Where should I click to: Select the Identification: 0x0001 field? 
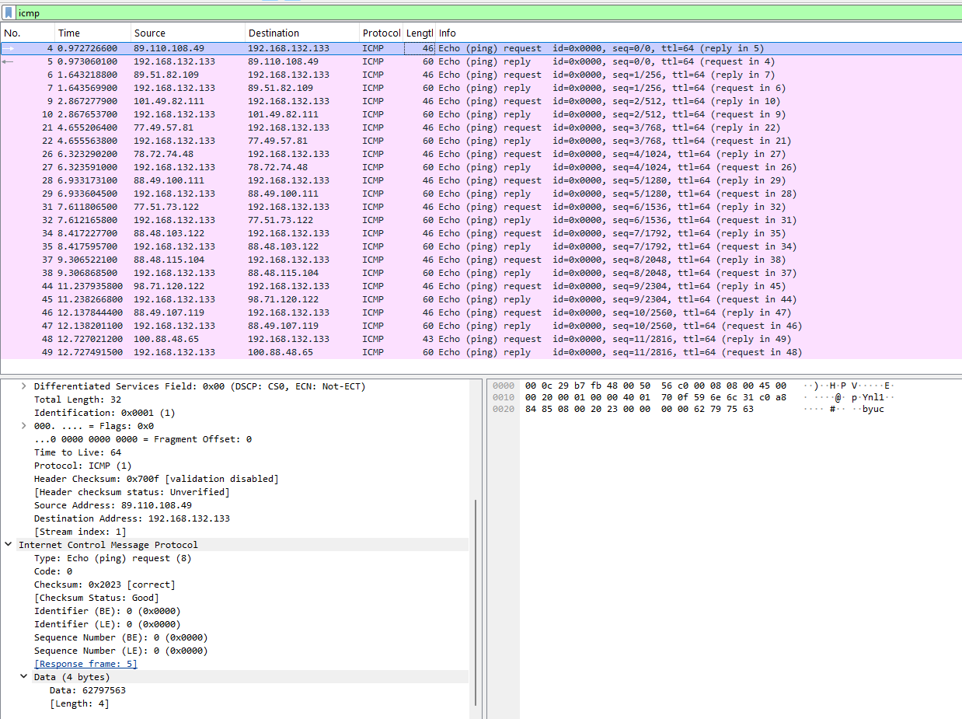click(x=104, y=413)
